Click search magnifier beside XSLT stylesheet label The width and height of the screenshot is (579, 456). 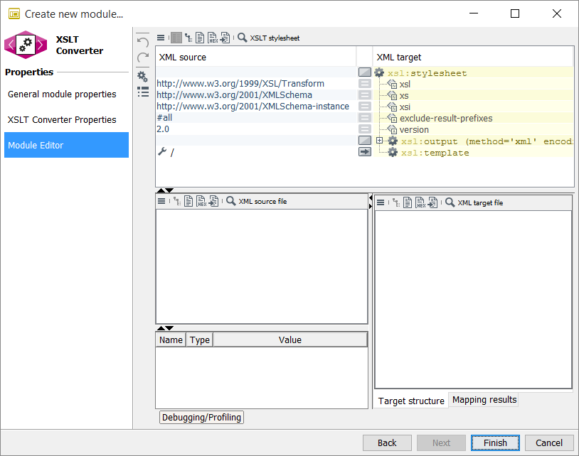click(x=243, y=38)
